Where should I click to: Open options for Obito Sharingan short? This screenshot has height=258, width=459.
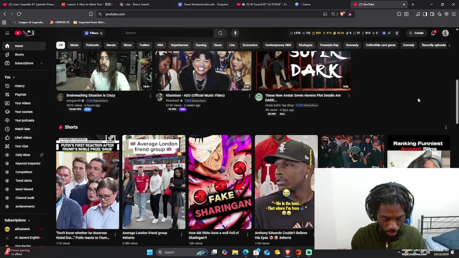247,235
